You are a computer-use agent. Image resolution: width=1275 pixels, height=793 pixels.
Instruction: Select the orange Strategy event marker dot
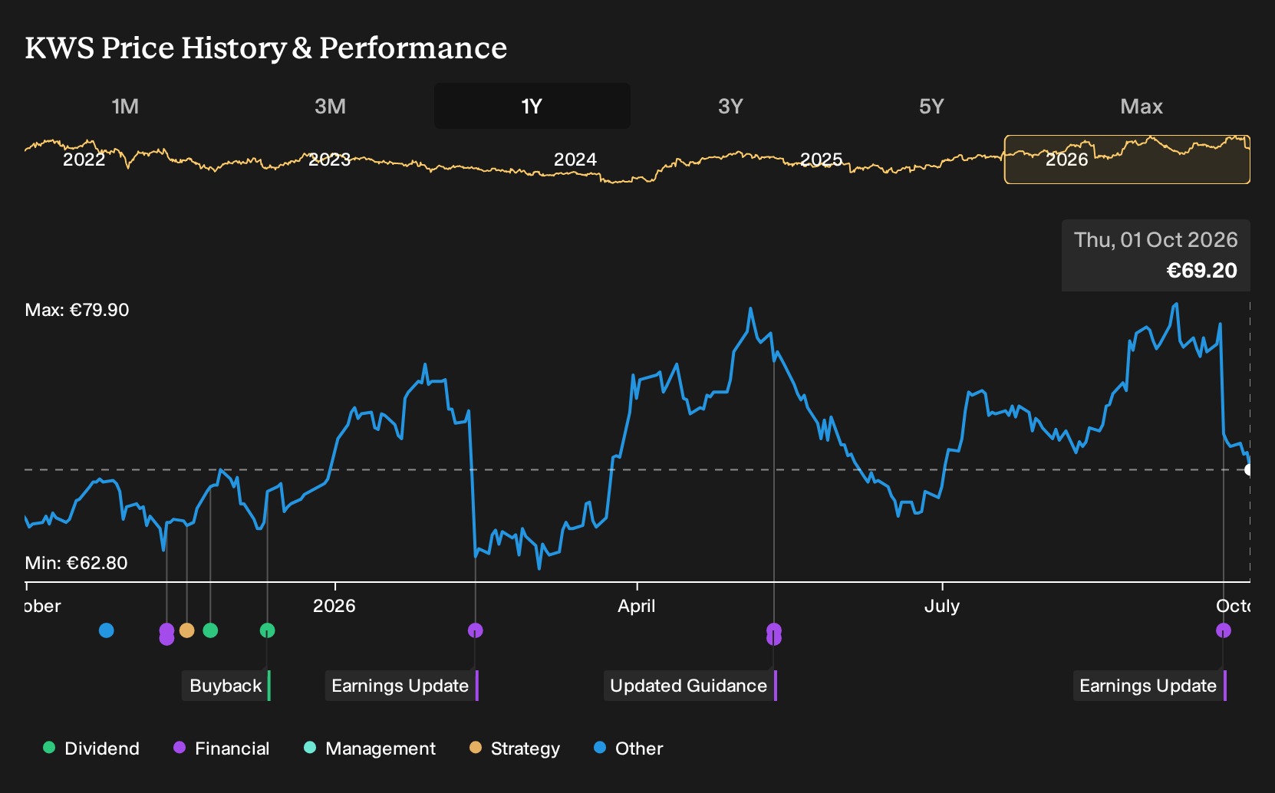pyautogui.click(x=186, y=630)
